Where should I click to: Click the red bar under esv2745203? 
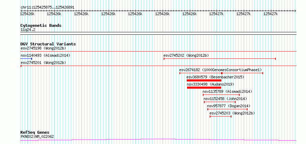(x=220, y=117)
